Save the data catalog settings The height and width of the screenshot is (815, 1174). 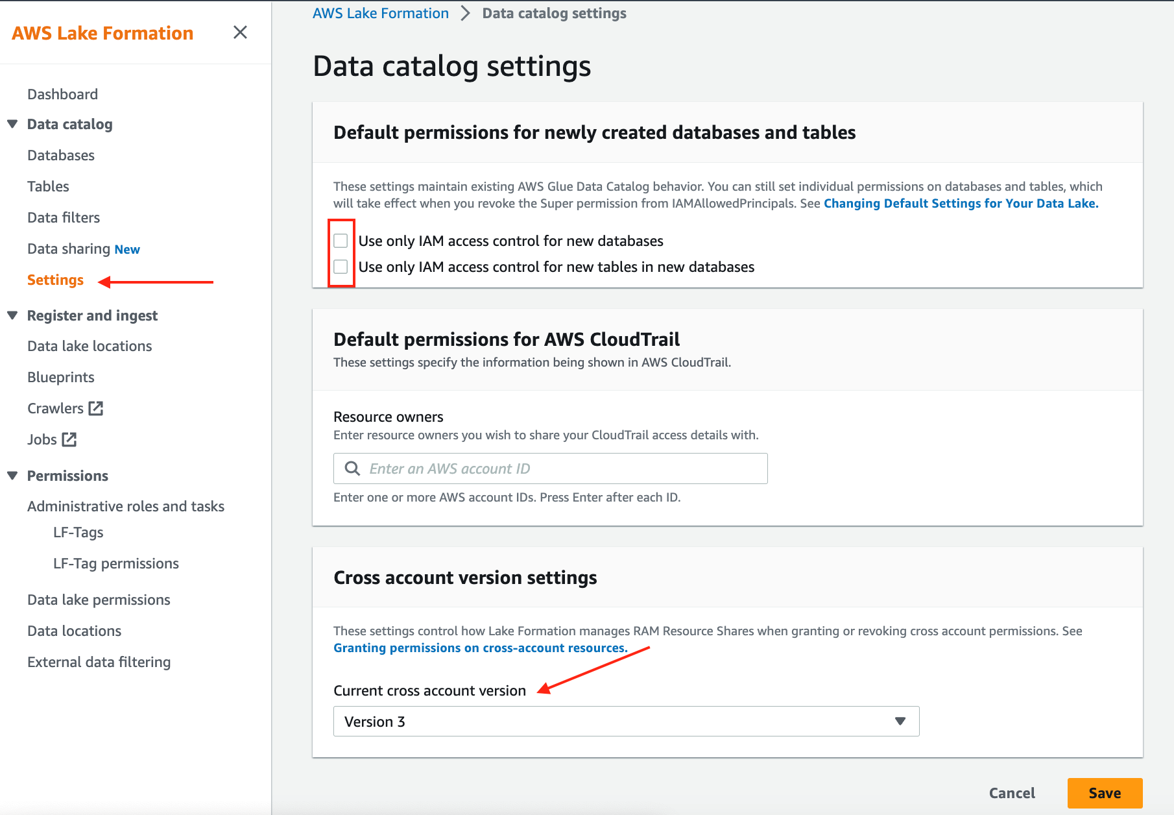point(1104,792)
